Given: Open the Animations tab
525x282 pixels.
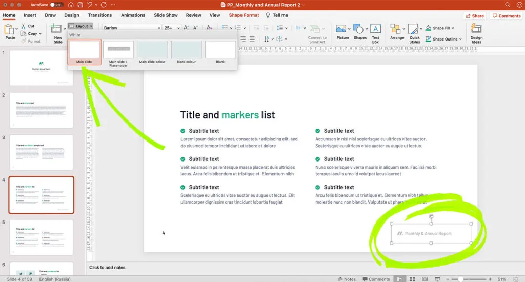Looking at the screenshot, I should tap(133, 15).
